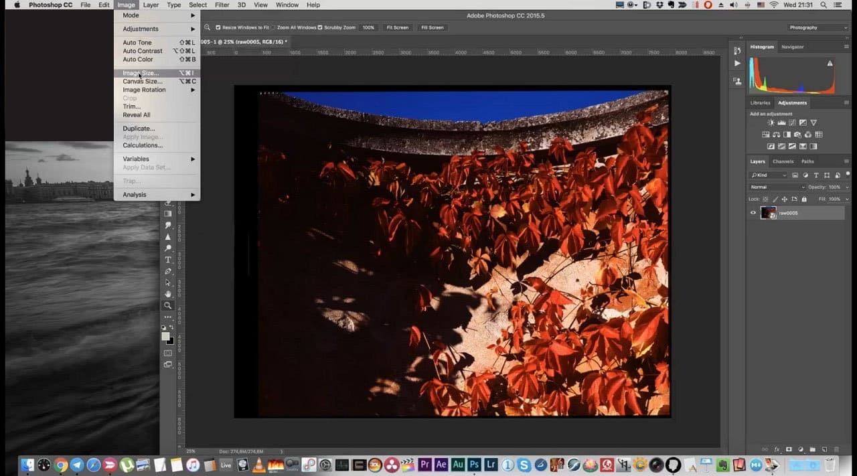This screenshot has height=476, width=857.
Task: Add a Color Balance adjustment
Action: (777, 135)
